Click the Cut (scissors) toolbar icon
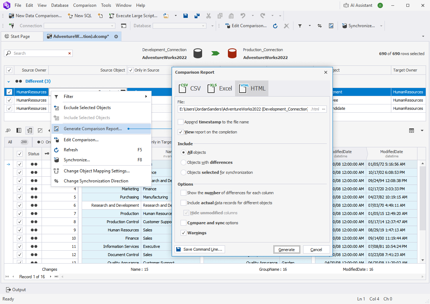Image resolution: width=430 pixels, height=304 pixels. pyautogui.click(x=209, y=16)
